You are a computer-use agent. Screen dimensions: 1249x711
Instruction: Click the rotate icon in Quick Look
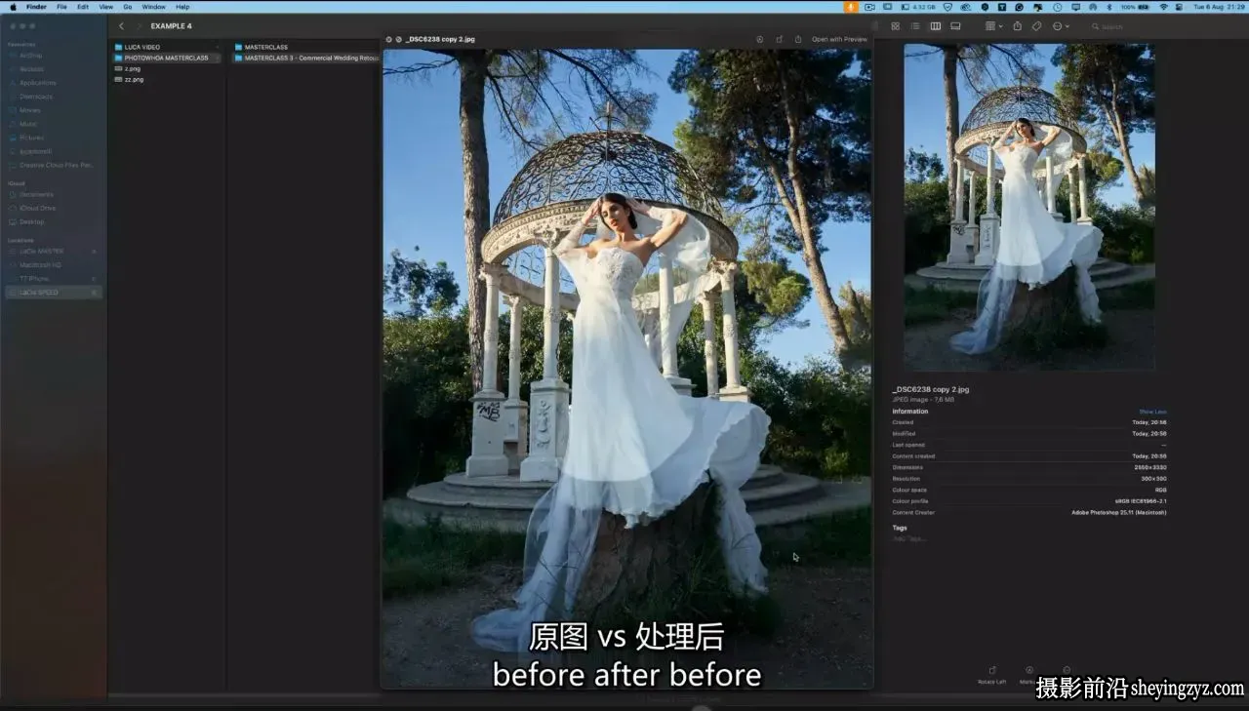point(779,39)
